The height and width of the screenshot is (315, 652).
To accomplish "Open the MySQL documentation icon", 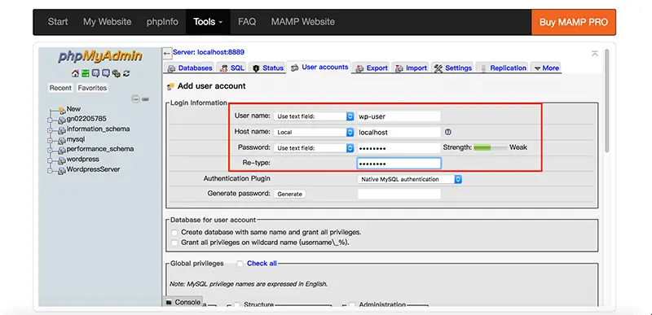I will [x=106, y=73].
